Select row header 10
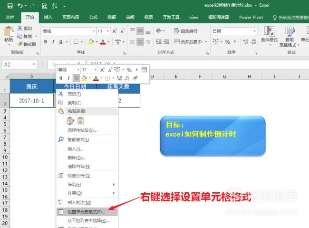This screenshot has width=309, height=228. [5, 157]
